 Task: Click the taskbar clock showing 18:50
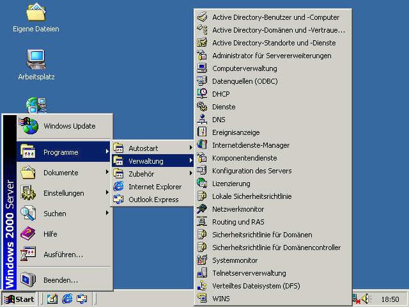390,299
